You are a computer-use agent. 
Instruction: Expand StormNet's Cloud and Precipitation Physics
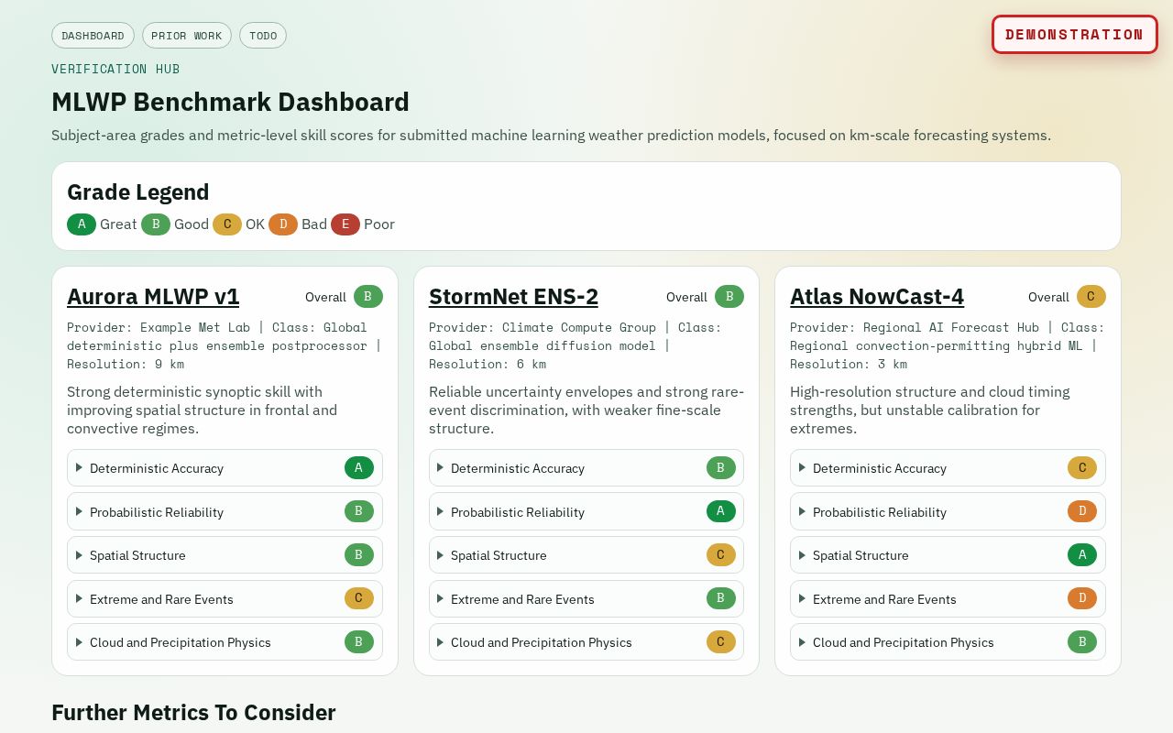(x=586, y=642)
